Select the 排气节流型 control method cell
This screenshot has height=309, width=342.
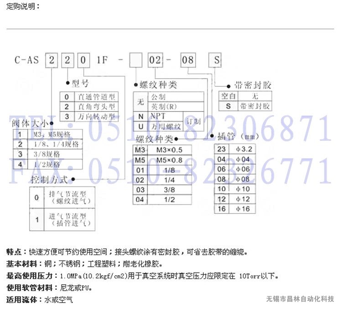click(x=69, y=197)
